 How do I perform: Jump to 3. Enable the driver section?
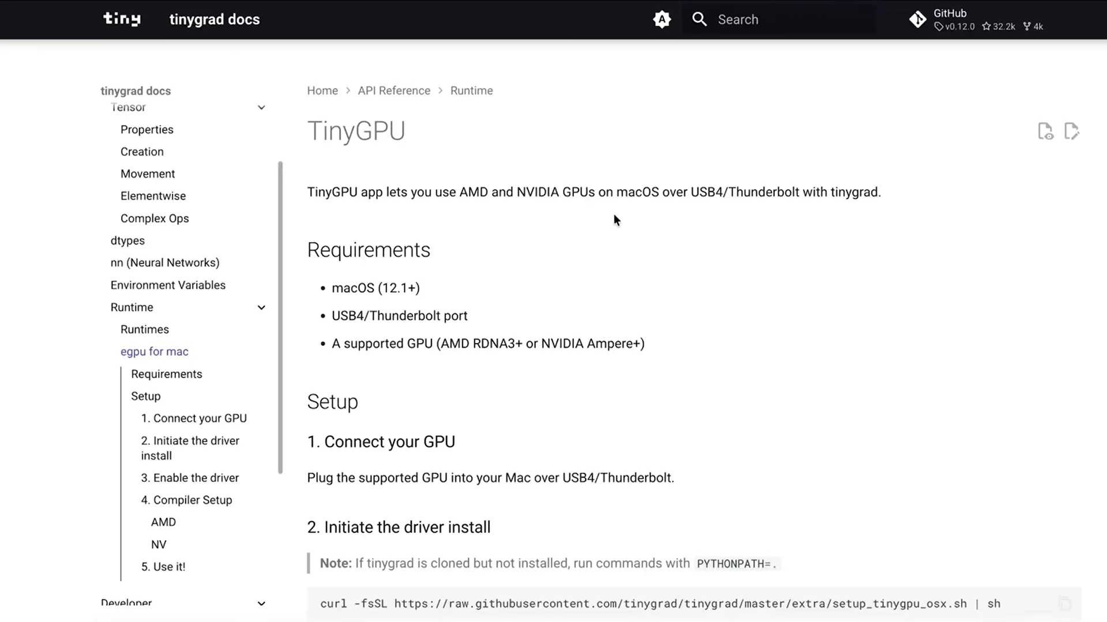point(190,478)
